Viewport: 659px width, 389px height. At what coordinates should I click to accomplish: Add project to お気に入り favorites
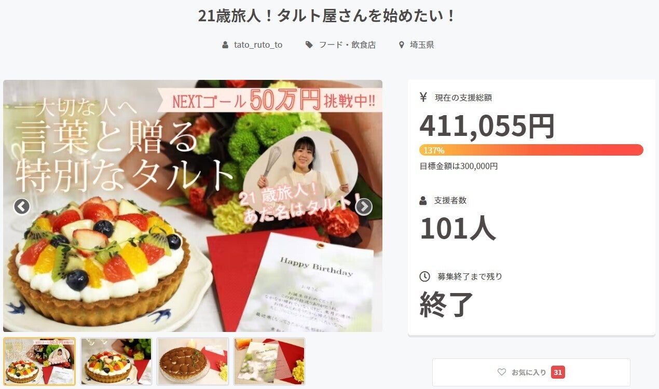531,372
